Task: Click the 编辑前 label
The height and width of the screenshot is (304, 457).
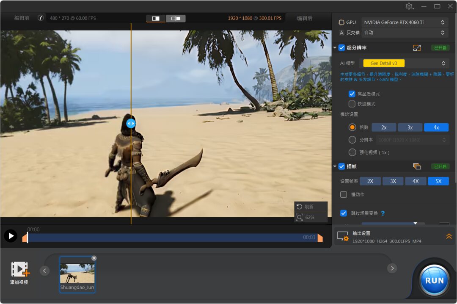Action: (22, 18)
